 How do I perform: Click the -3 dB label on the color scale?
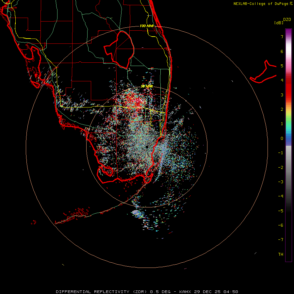(x=281, y=182)
